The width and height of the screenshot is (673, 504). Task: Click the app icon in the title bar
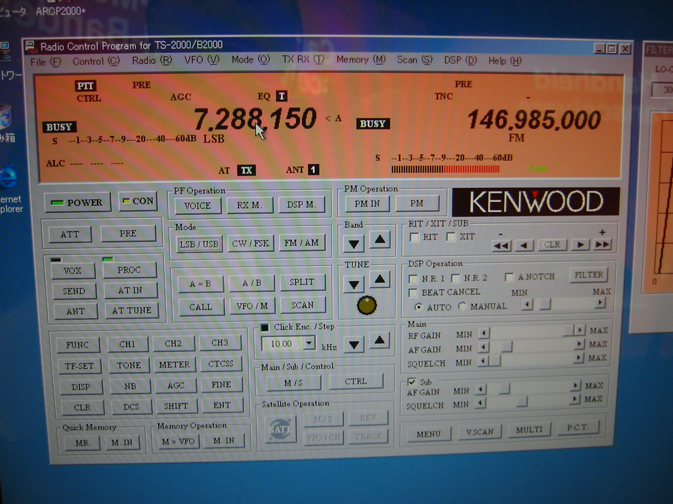click(30, 46)
